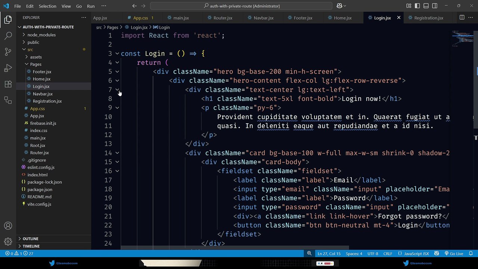
Task: Open the Run and Debug view
Action: [8, 68]
